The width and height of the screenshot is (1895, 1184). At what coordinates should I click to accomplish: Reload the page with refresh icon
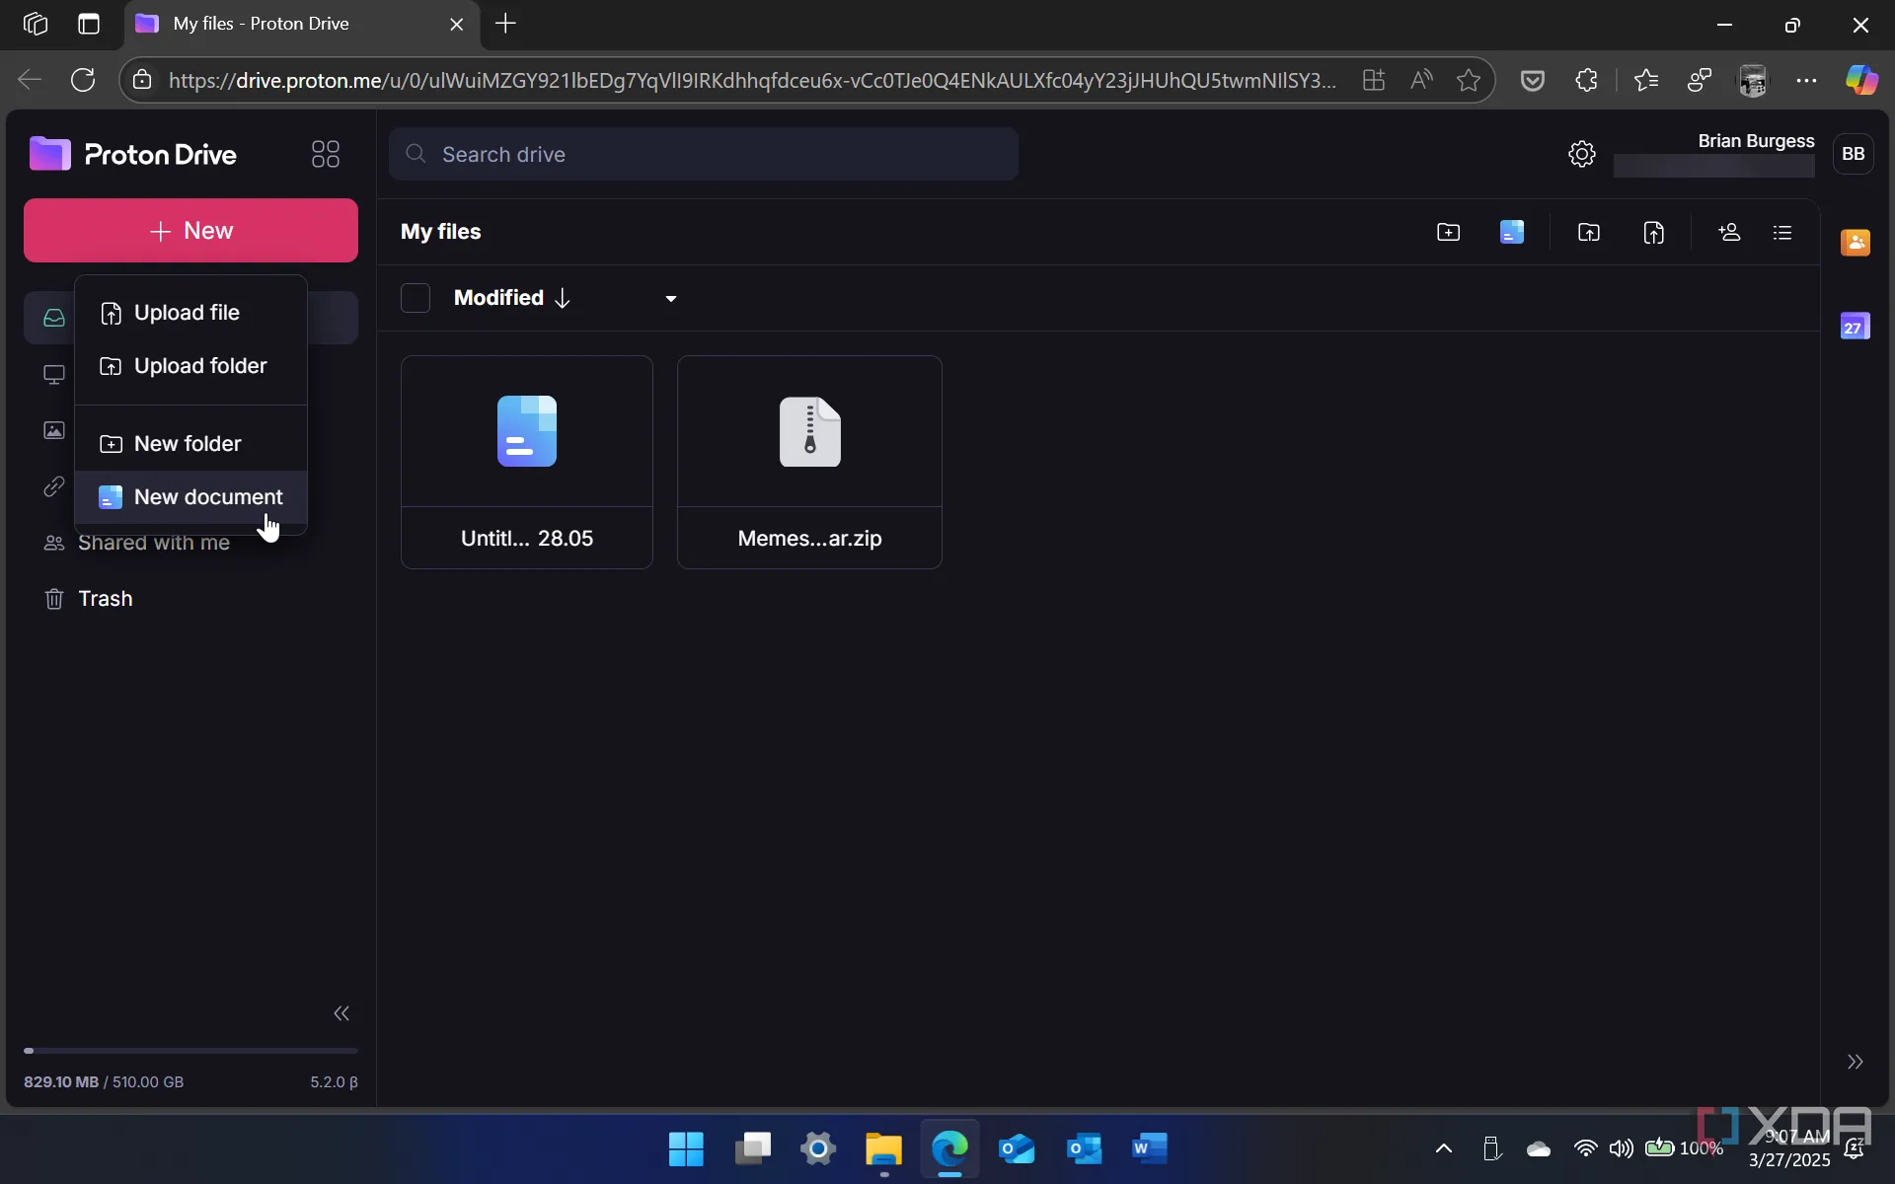83,80
